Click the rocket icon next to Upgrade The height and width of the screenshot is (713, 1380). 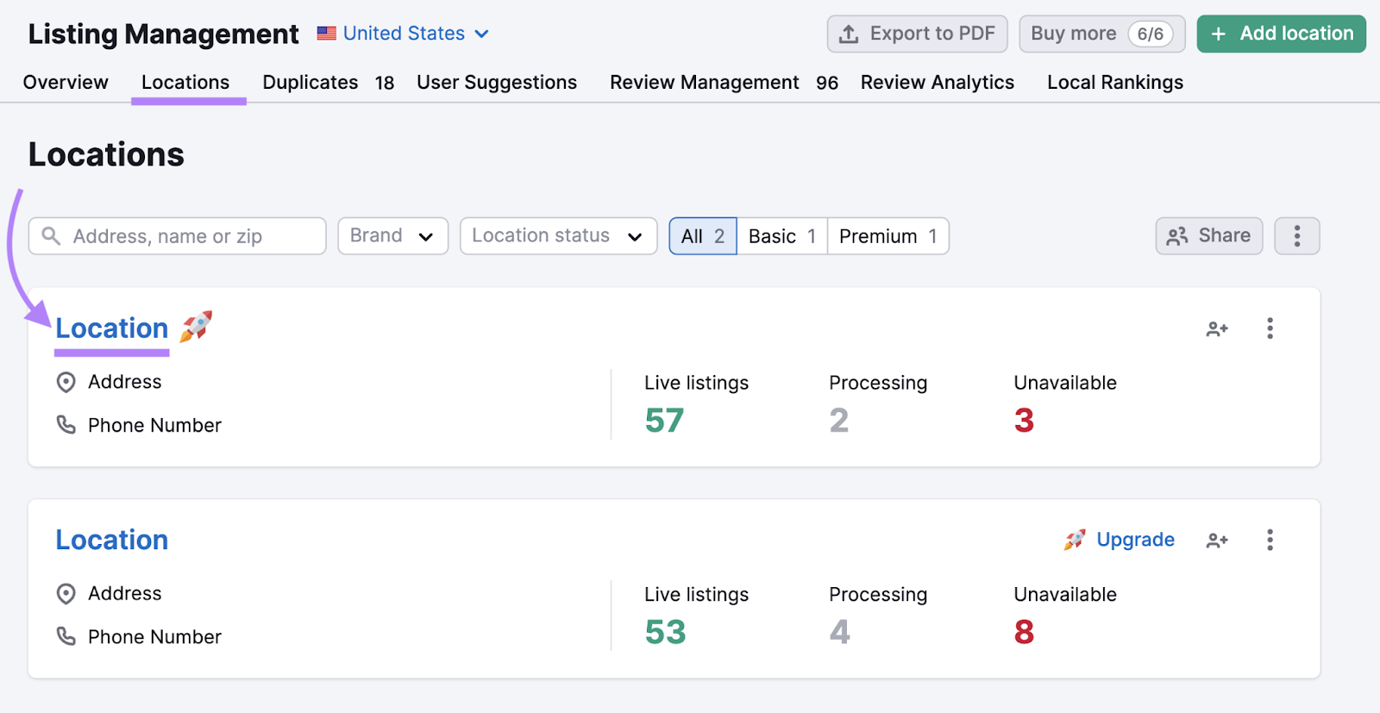(x=1075, y=541)
